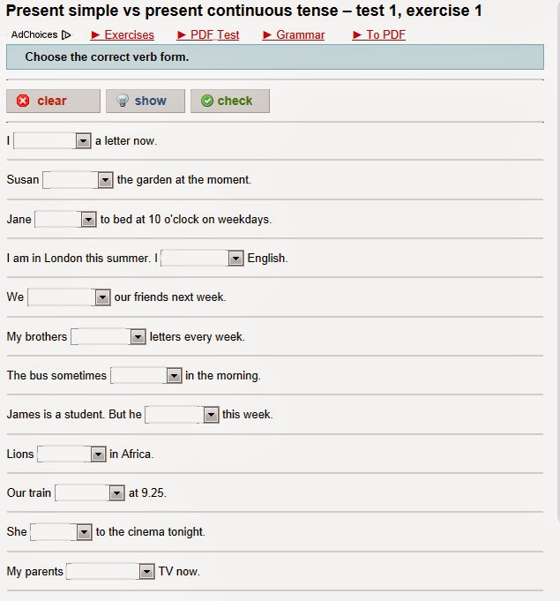Expand the Susan garden sentence dropdown

[78, 180]
